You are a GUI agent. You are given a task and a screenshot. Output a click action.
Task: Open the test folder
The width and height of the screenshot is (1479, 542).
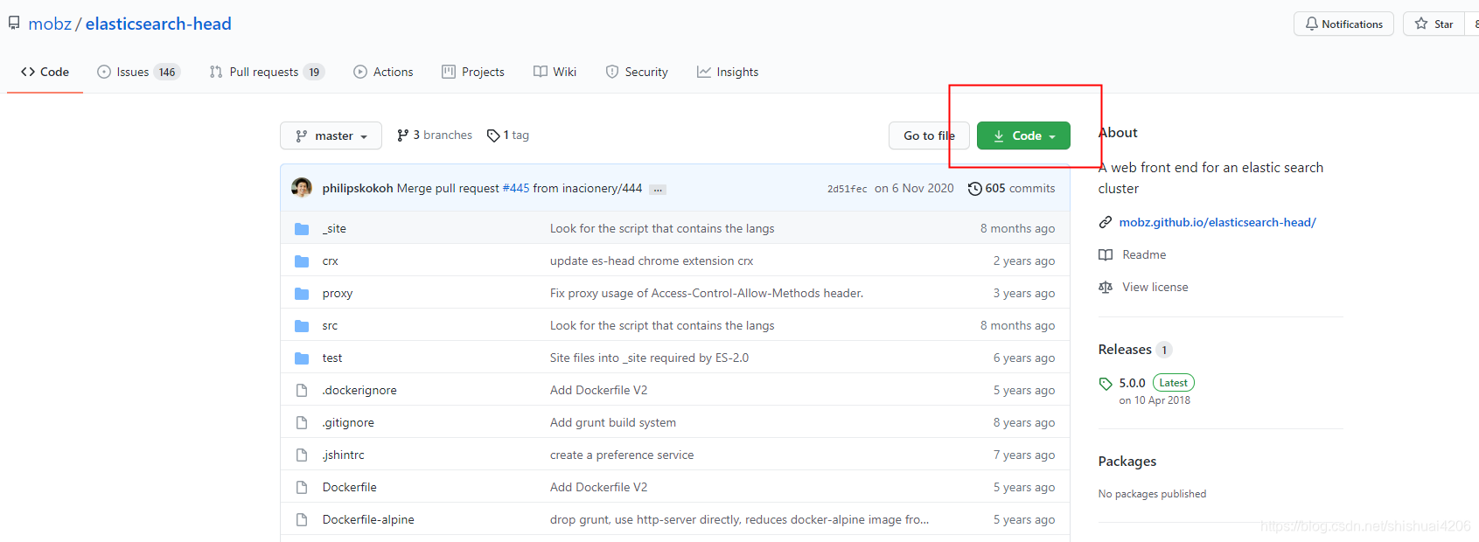[x=332, y=358]
